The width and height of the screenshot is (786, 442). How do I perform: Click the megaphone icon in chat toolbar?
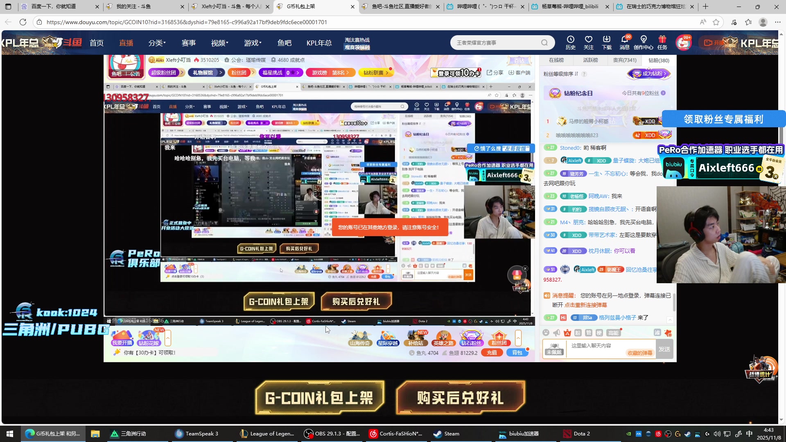coord(556,333)
